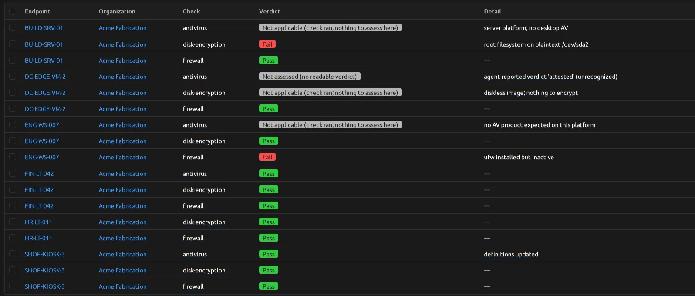Screen dimensions: 695x296
Task: Check the BUILD-SRV-01 disk-encryption row checkbox
Action: pyautogui.click(x=13, y=44)
